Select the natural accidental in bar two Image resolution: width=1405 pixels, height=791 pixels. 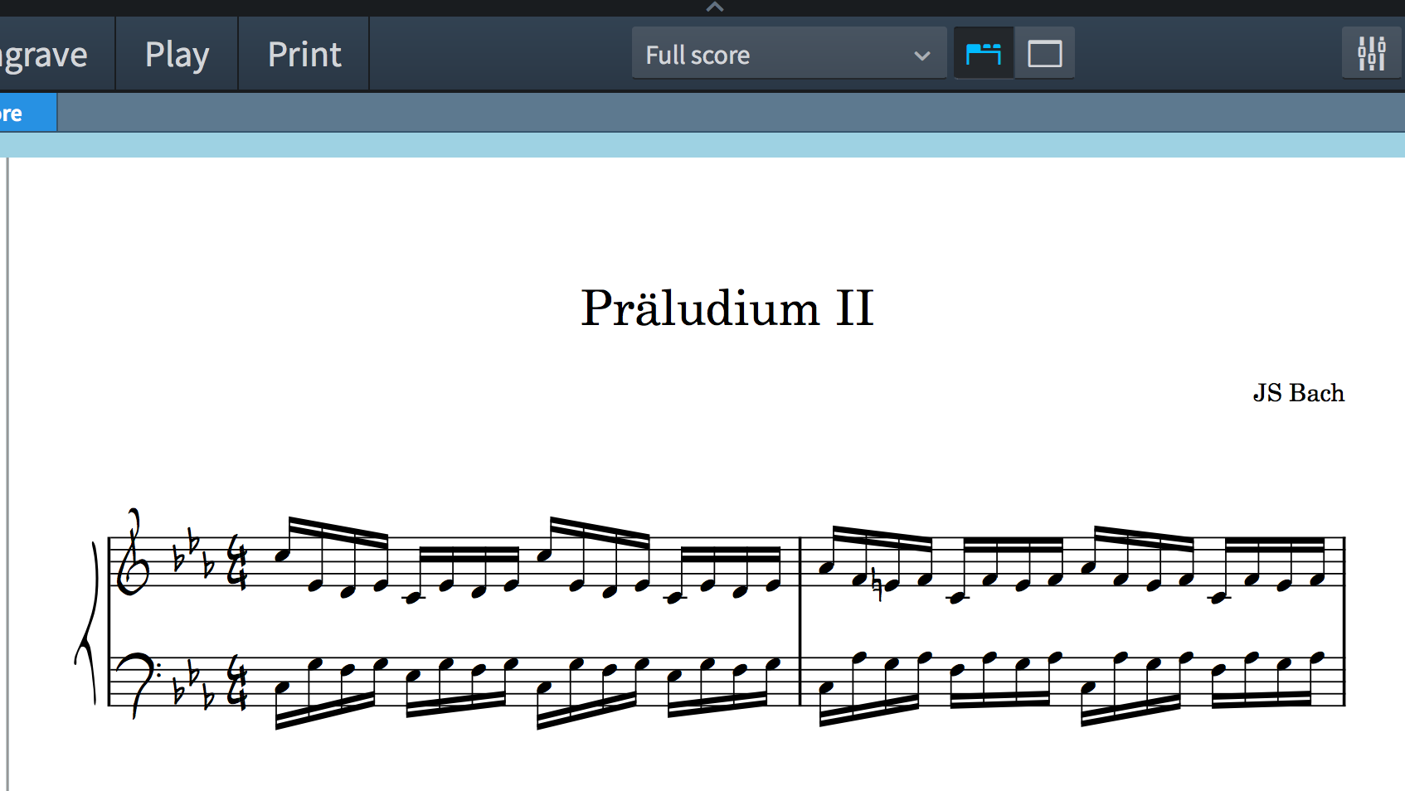pyautogui.click(x=877, y=584)
